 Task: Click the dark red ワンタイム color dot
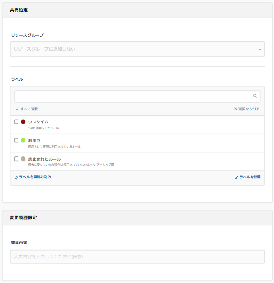(23, 122)
